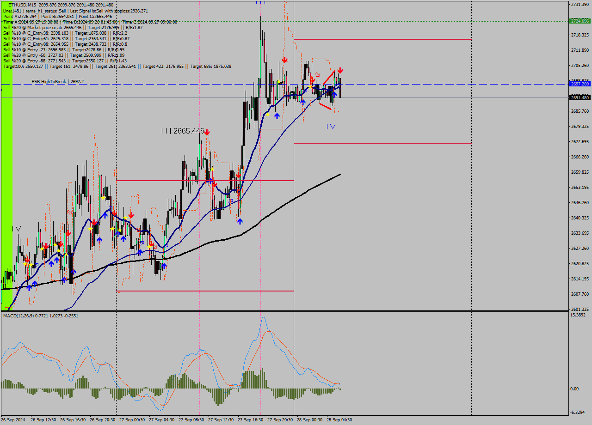Click the 2705.260 price axis value
592x425 pixels.
click(x=580, y=65)
